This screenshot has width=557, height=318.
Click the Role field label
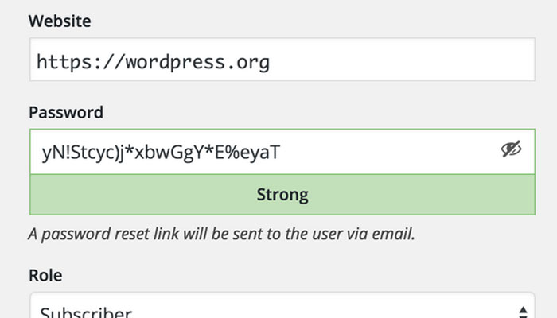coord(45,275)
